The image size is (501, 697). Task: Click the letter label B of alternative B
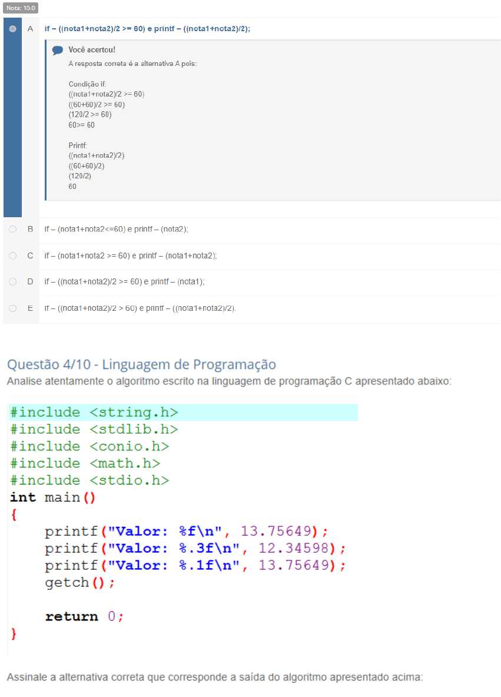point(30,229)
